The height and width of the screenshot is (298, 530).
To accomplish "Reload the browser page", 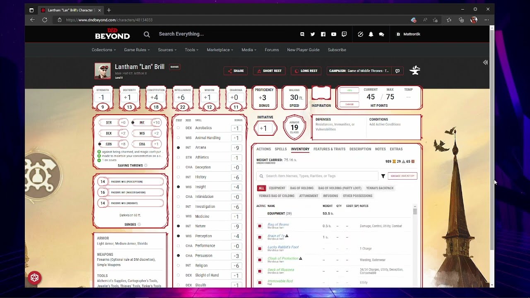I will point(45,20).
